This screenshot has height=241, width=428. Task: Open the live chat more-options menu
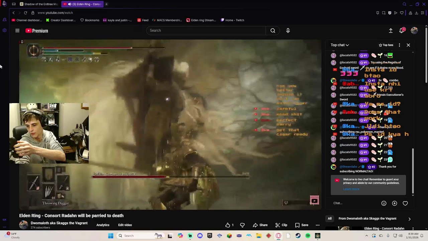coord(399,45)
